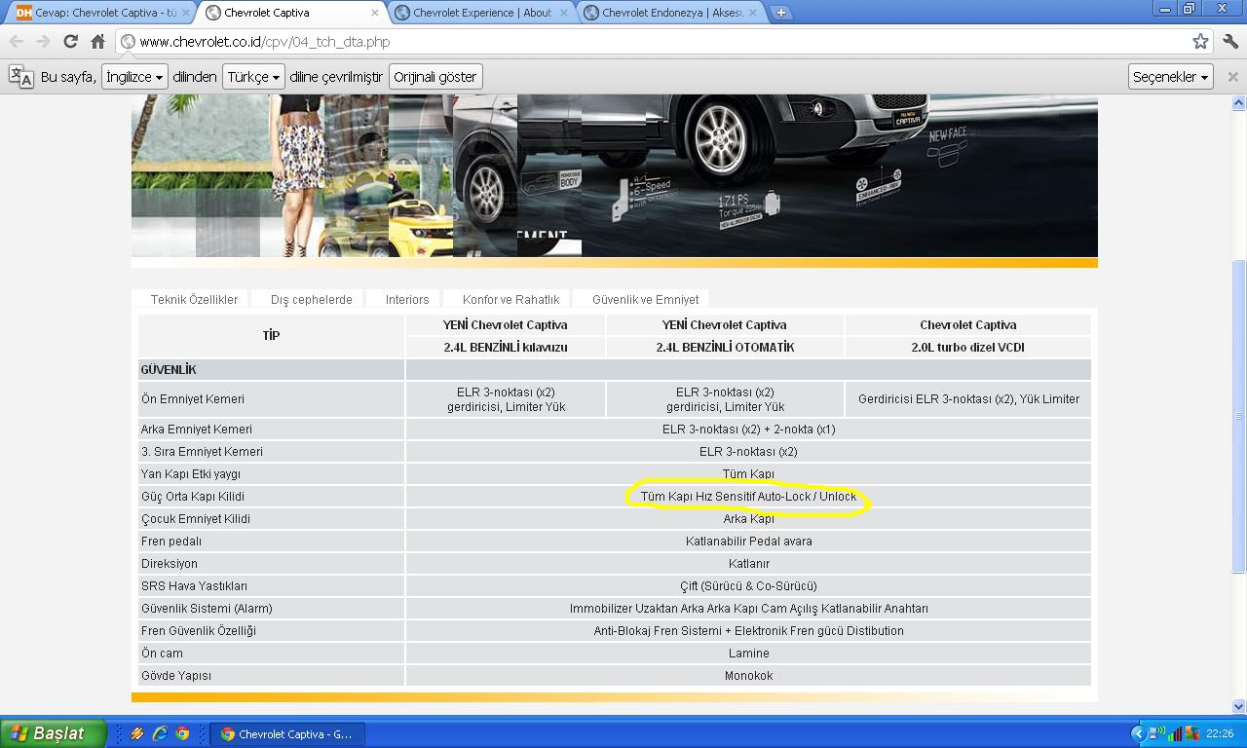Open the source language İngilizce dropdown

point(134,76)
